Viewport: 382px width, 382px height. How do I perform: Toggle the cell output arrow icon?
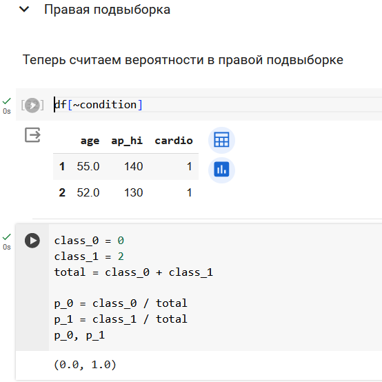click(32, 134)
